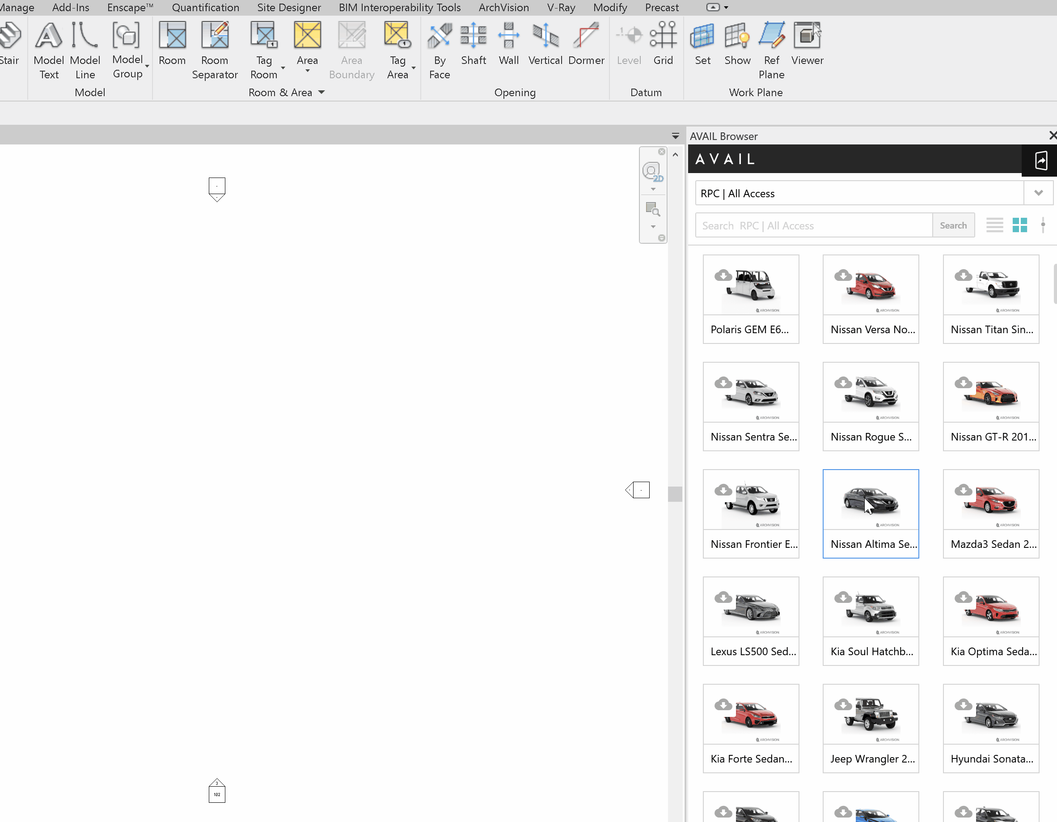Open the Add-Ins ribbon tab
This screenshot has width=1057, height=822.
pos(71,7)
